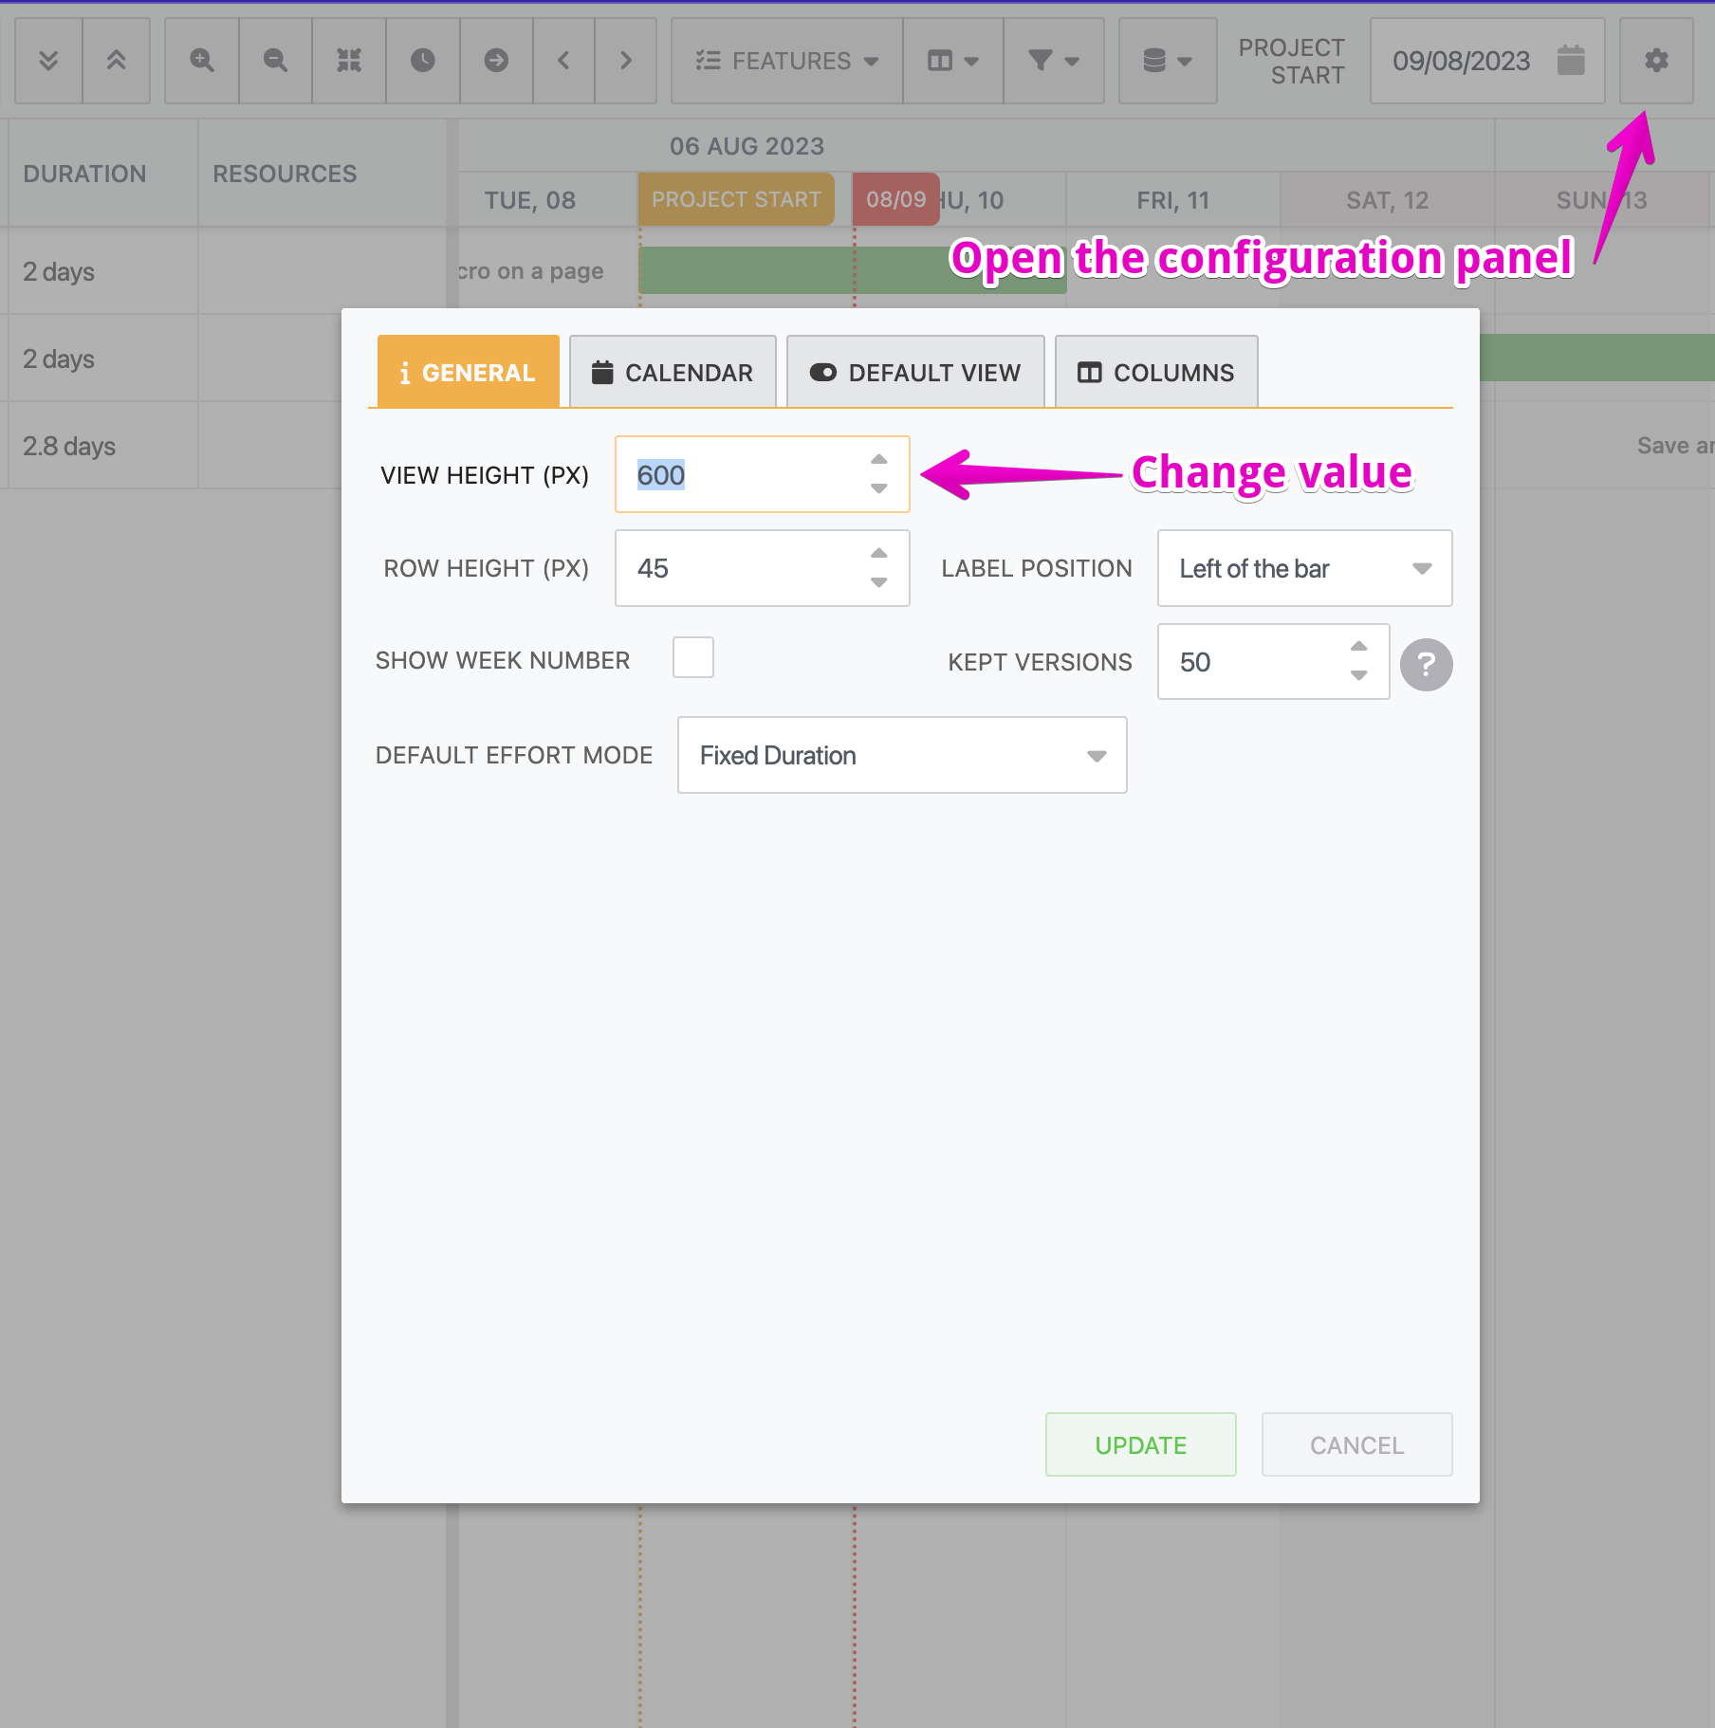Click the zoom-to-fit icon

(x=348, y=61)
